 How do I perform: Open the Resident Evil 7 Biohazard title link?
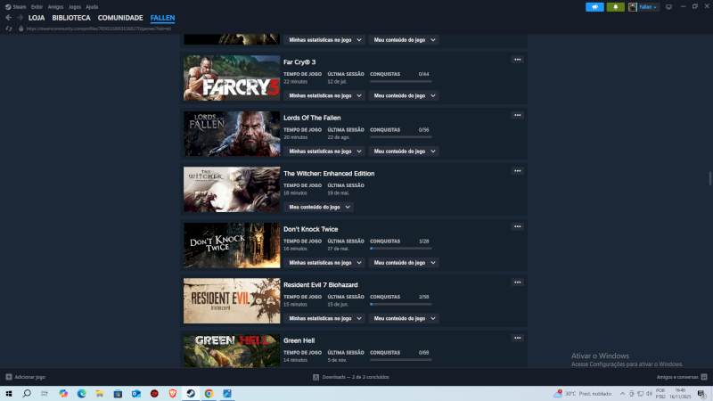[321, 284]
